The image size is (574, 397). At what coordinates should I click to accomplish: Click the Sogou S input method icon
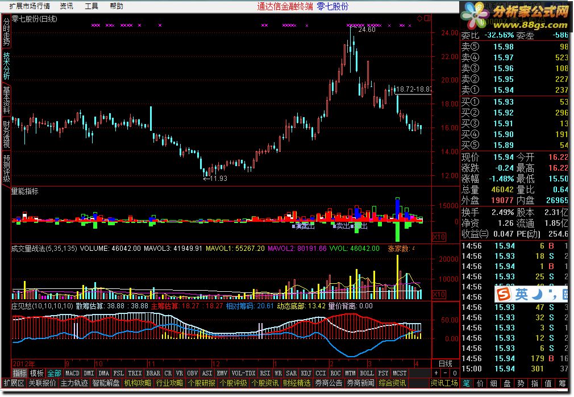[504, 293]
